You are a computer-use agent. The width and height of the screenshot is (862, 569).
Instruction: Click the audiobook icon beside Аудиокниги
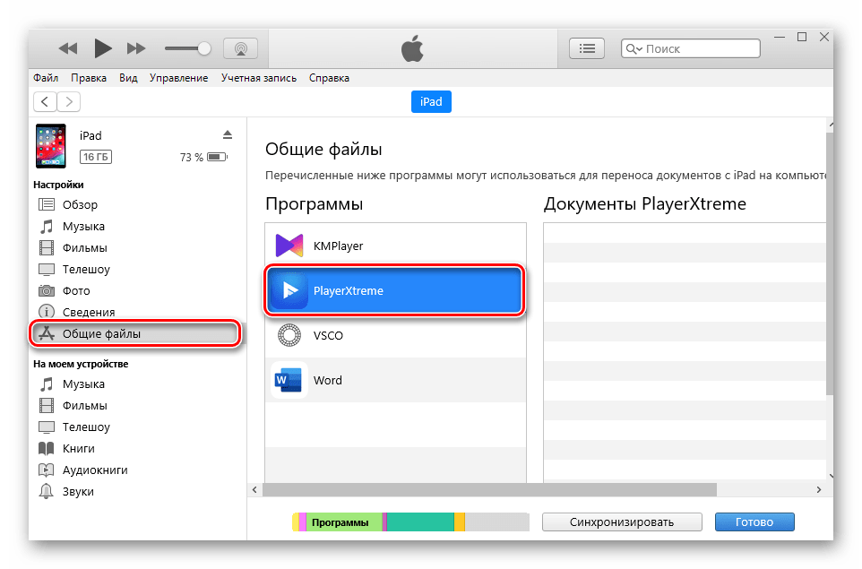pos(47,470)
